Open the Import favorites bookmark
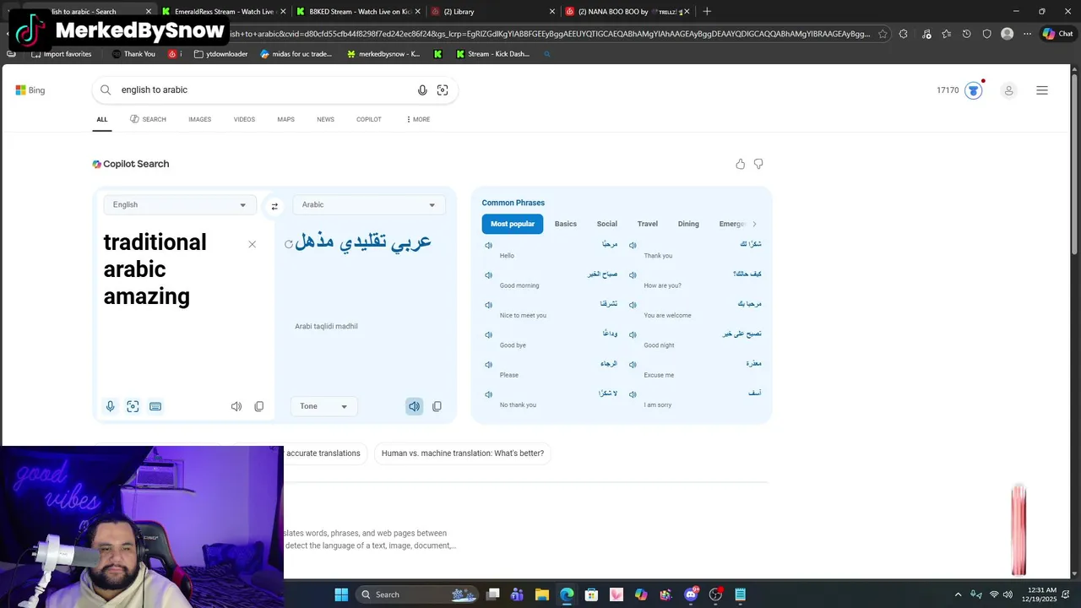 coord(61,54)
